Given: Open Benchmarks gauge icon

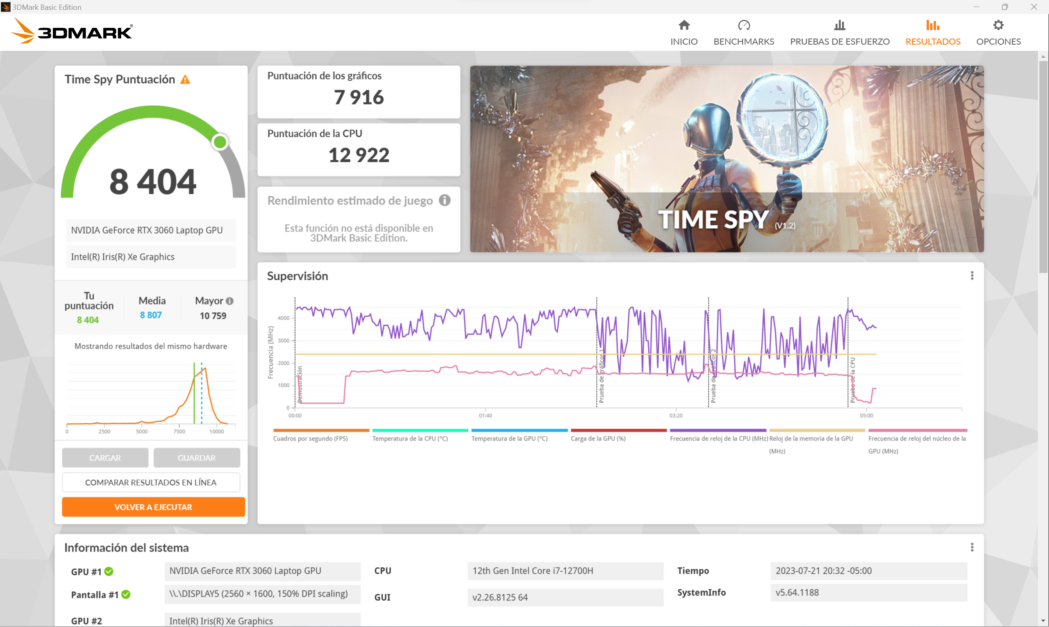Looking at the screenshot, I should [x=744, y=25].
